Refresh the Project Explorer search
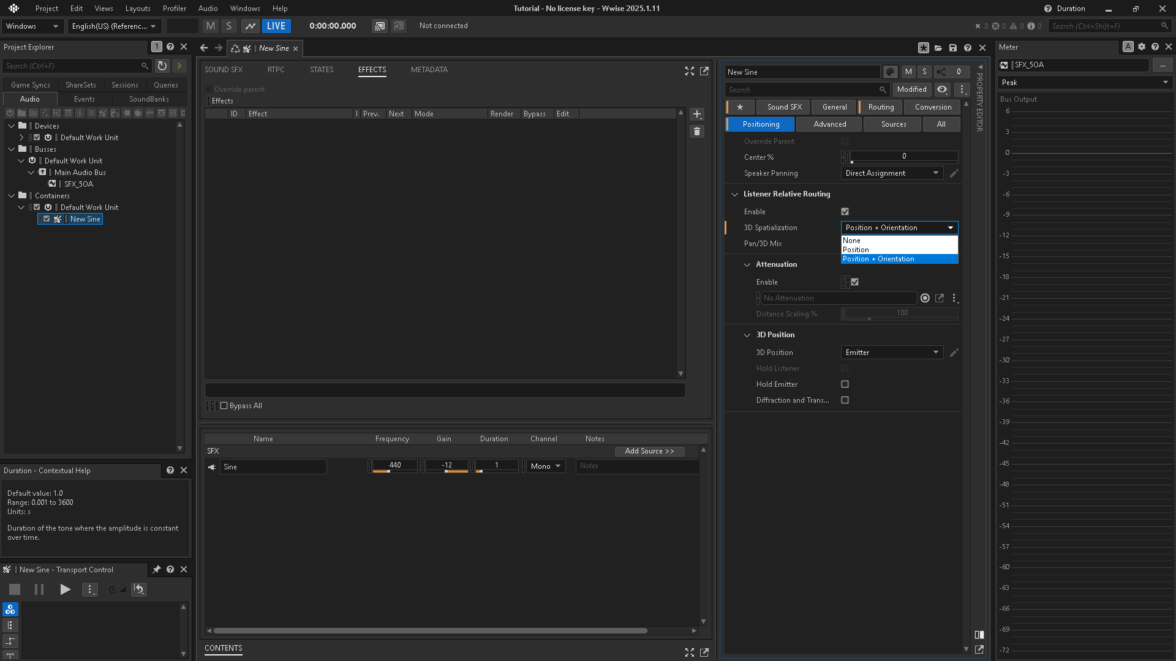This screenshot has width=1176, height=661. pos(162,65)
